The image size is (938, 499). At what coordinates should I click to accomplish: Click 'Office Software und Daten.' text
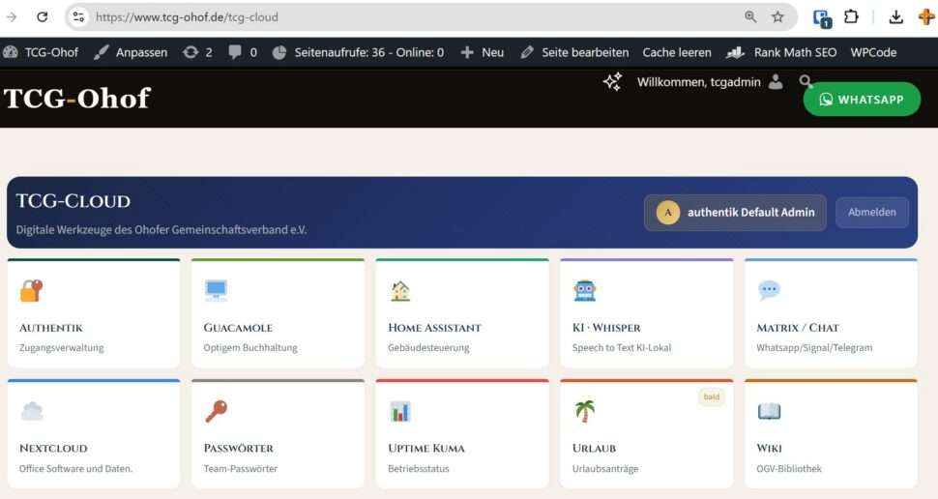(x=76, y=468)
